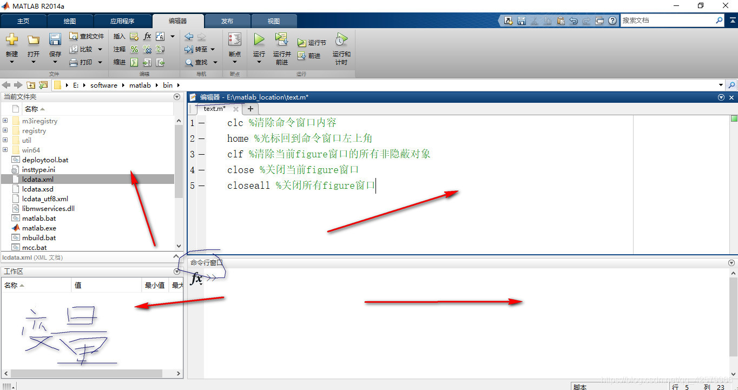Screen dimensions: 738x390
Task: Select the text.m* editor tab
Action: click(x=214, y=109)
